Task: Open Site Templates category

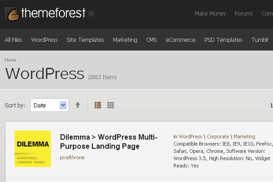Action: [x=85, y=40]
